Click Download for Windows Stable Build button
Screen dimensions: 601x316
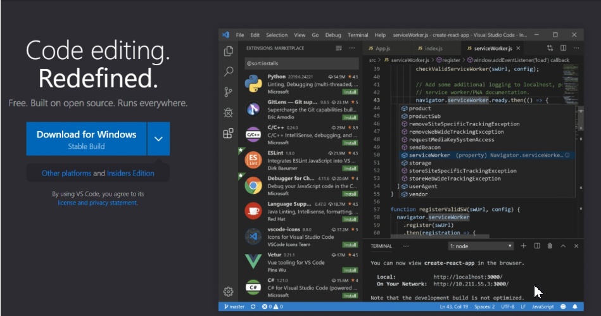click(86, 139)
